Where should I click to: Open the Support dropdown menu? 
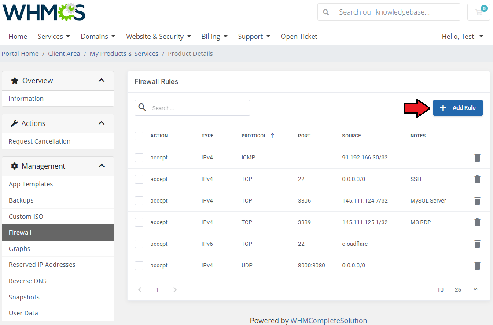254,37
